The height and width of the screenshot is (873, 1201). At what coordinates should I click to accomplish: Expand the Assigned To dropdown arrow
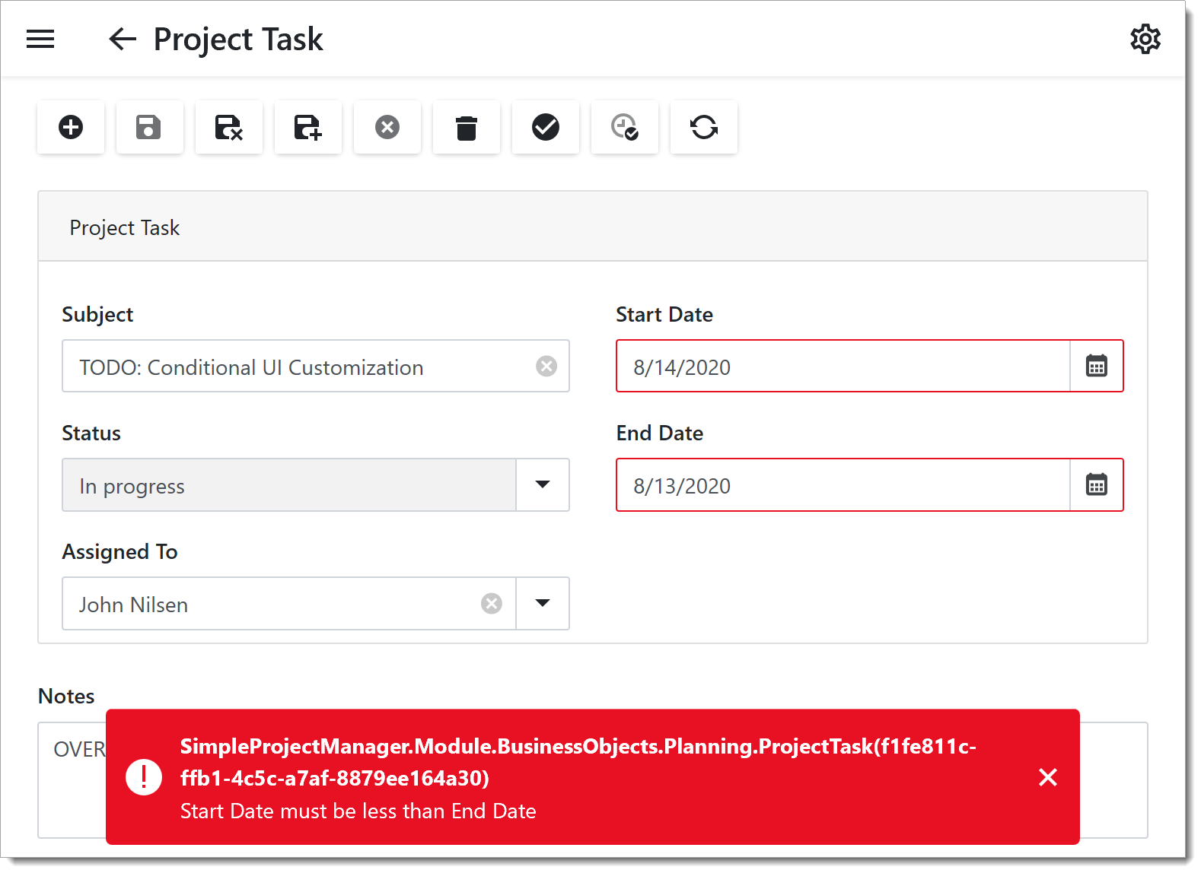click(542, 604)
